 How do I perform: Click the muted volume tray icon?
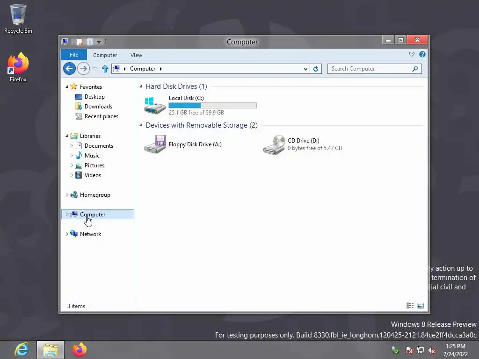(432, 350)
